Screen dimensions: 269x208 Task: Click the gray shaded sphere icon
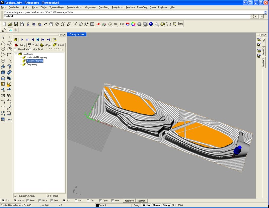(x=139, y=24)
